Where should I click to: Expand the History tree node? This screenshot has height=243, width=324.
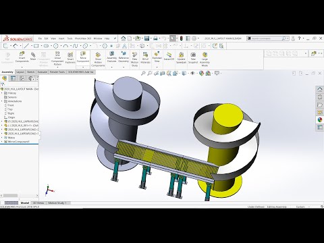2,93
